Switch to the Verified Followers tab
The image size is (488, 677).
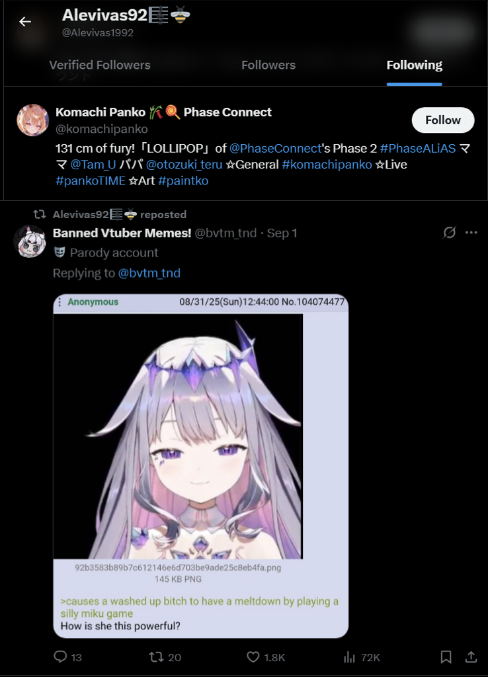[x=100, y=65]
